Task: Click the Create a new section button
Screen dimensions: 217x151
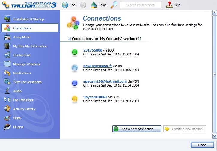Action: (x=185, y=129)
